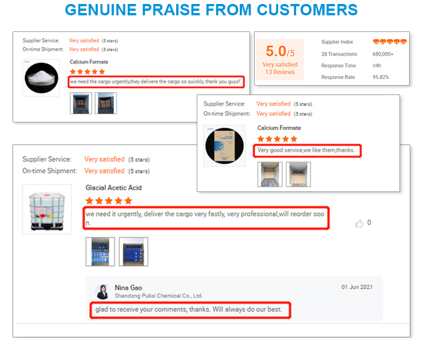Click star rating above 'Very good service' review
Image resolution: width=424 pixels, height=346 pixels.
click(x=277, y=139)
